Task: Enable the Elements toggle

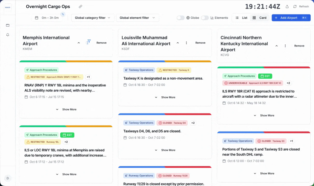Action: click(205, 18)
